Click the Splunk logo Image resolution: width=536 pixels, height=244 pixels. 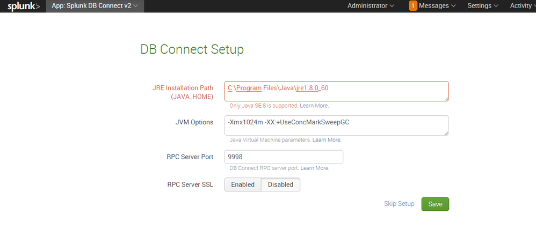click(x=23, y=6)
